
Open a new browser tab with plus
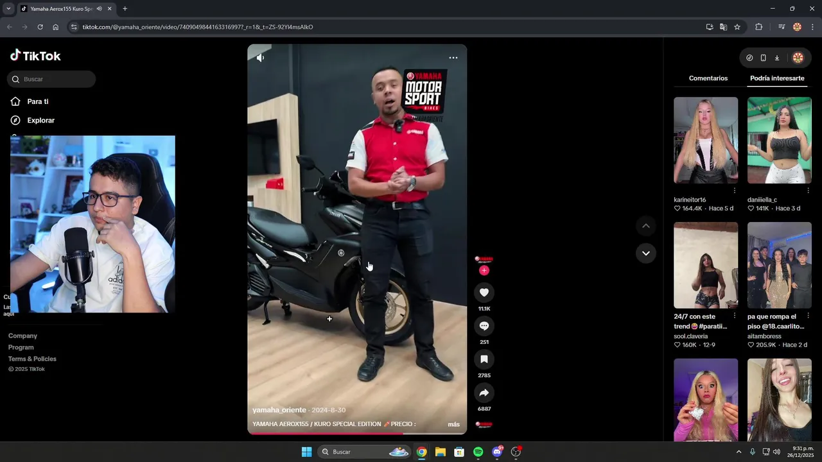(x=125, y=9)
